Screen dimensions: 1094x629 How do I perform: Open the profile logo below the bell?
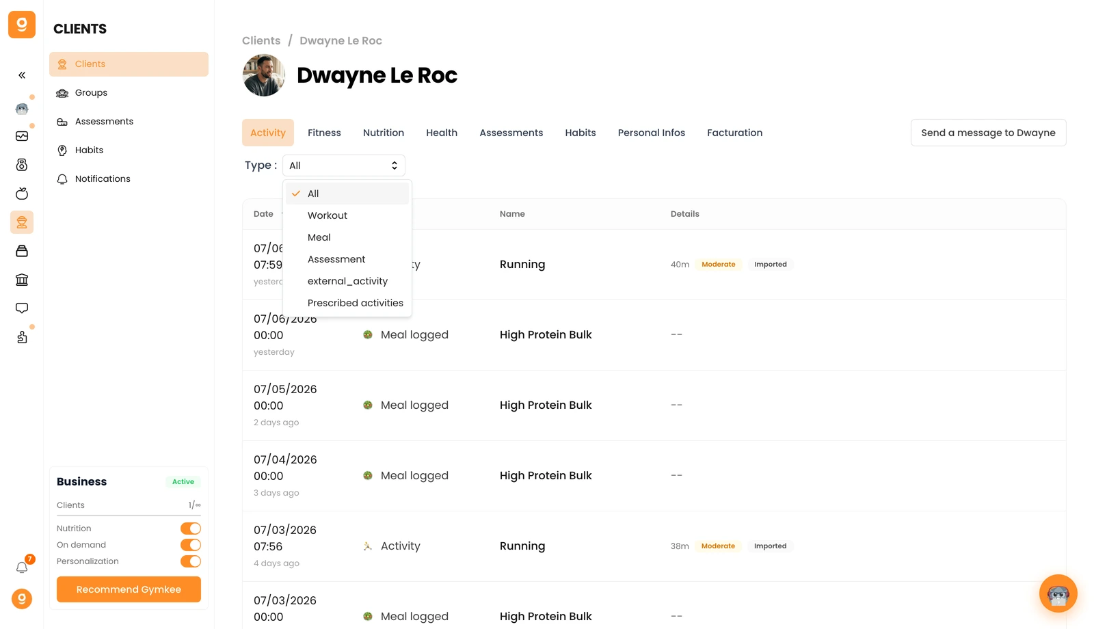click(22, 599)
